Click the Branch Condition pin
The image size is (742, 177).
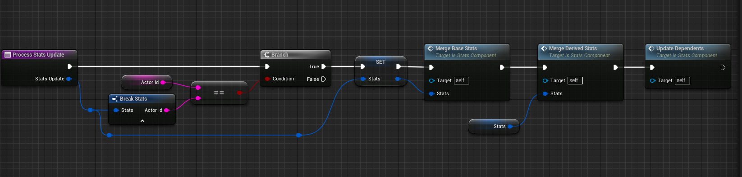pos(267,79)
